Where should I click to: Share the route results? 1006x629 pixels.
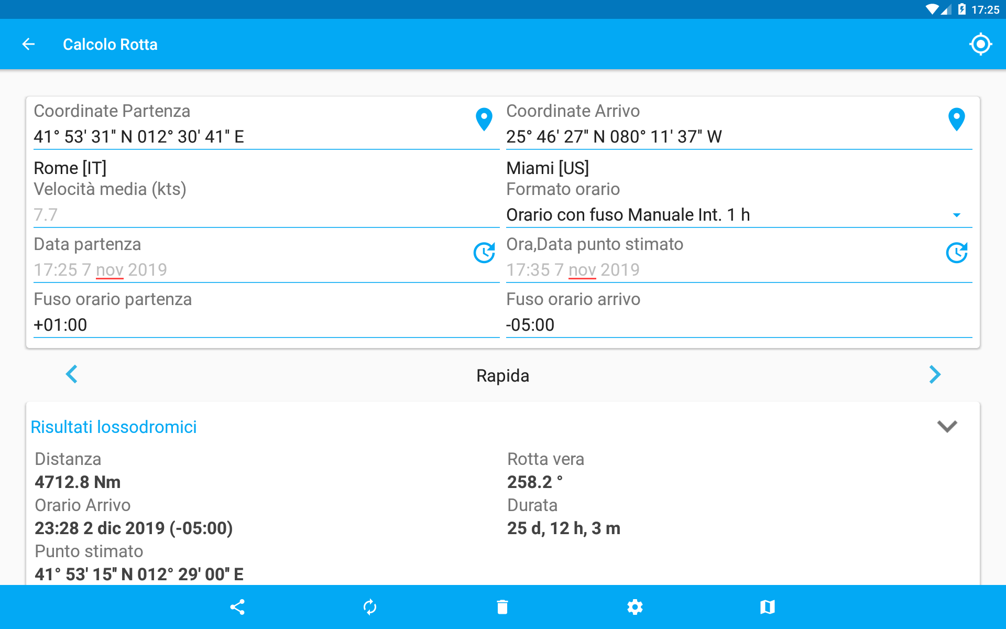tap(237, 607)
